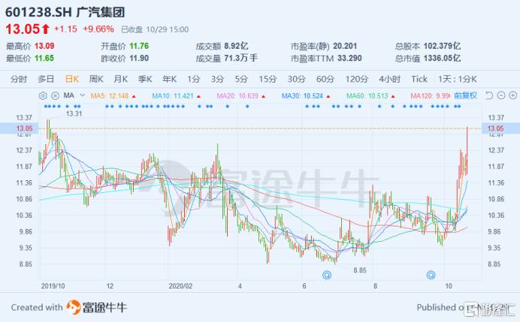Click current price 13.05

coord(23,29)
